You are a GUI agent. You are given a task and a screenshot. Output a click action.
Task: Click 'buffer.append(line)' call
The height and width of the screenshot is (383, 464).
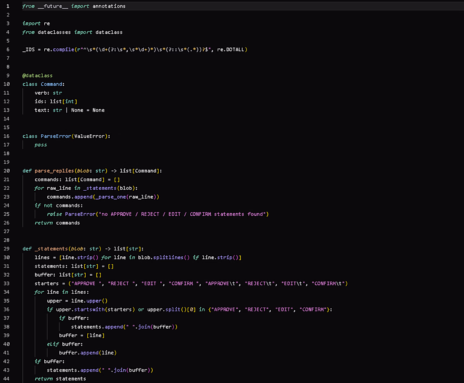pos(88,353)
